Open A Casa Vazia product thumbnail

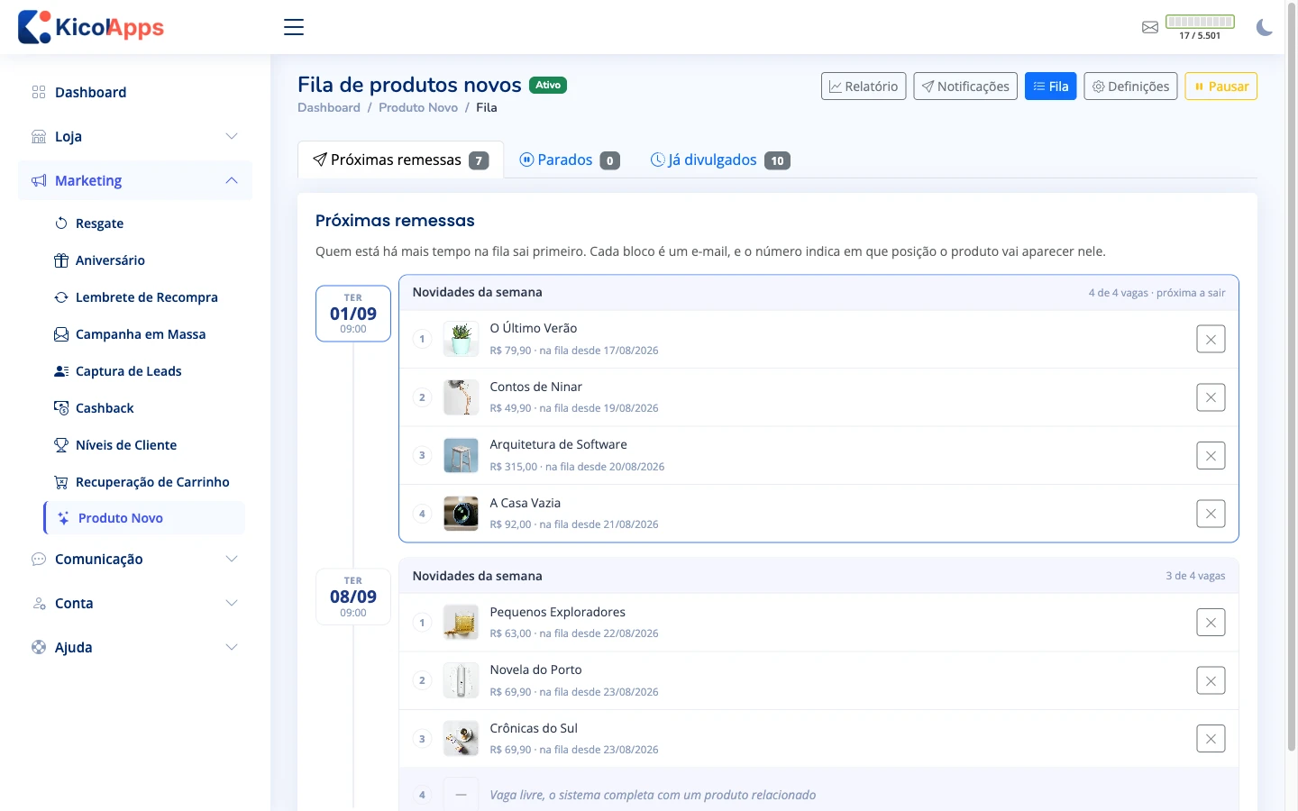click(x=461, y=514)
